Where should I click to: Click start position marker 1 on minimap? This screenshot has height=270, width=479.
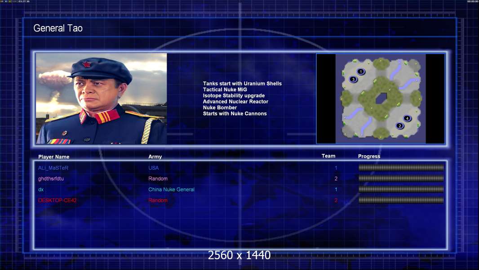tap(361, 72)
